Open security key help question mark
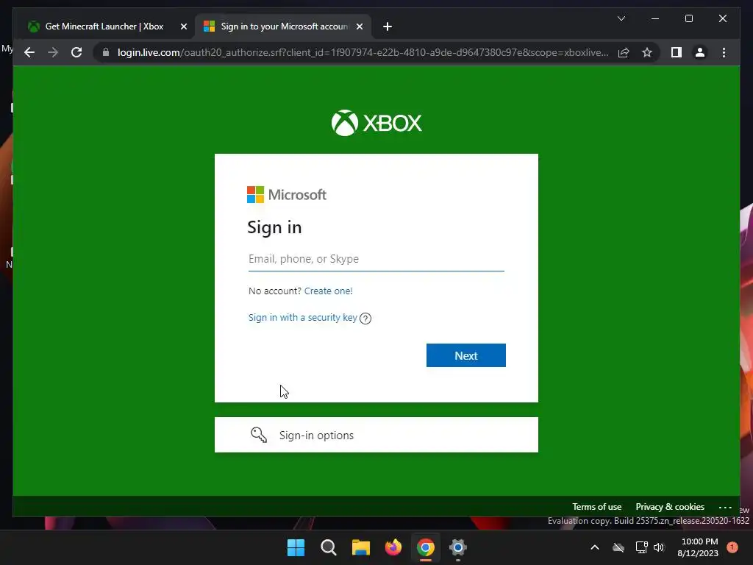 coord(365,319)
